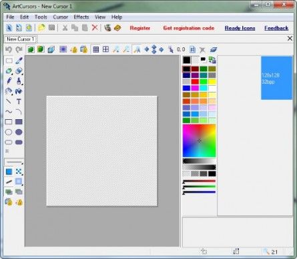Select the Text tool
Viewport: 297px width, 259px height.
[19, 102]
